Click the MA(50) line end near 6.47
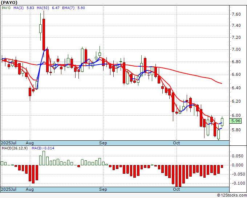247x198 pixels. 222,83
